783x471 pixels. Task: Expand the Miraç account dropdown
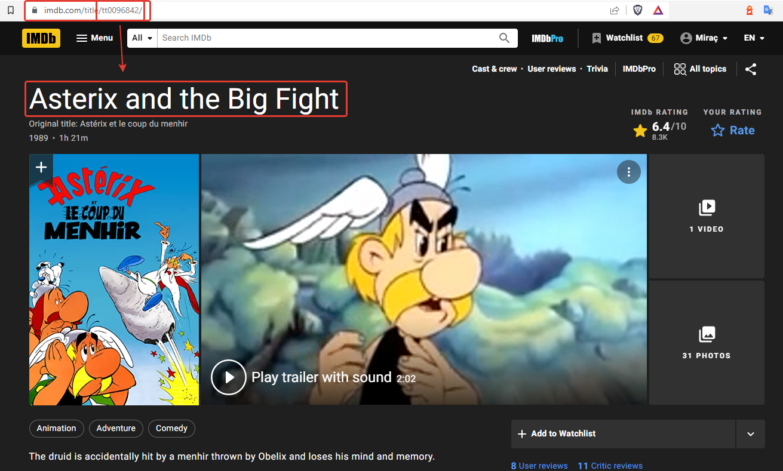tap(704, 38)
